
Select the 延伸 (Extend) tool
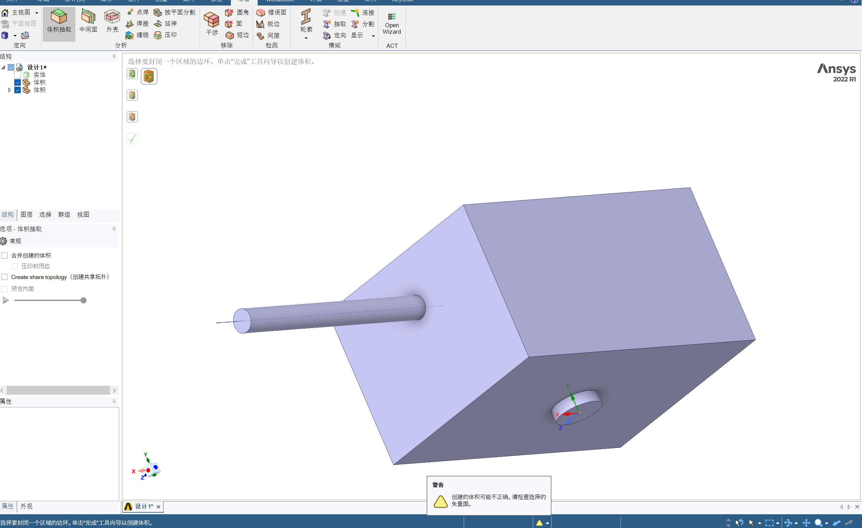166,23
